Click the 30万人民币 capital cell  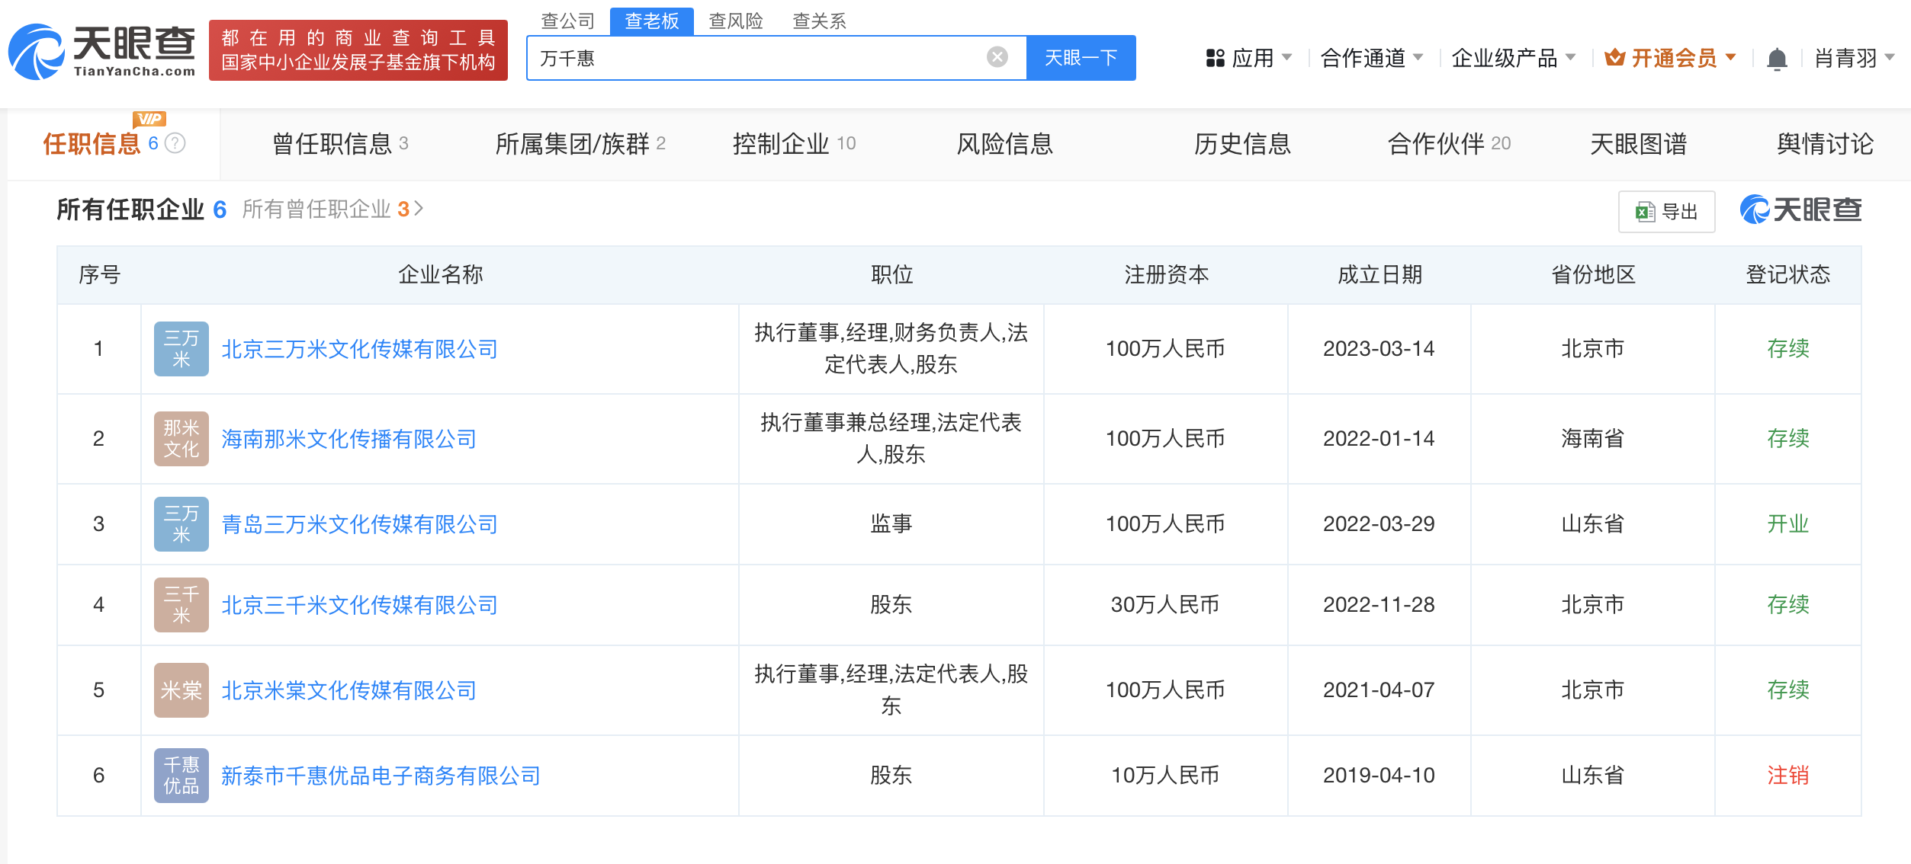point(1165,605)
